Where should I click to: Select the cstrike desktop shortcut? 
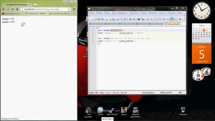coord(100,111)
